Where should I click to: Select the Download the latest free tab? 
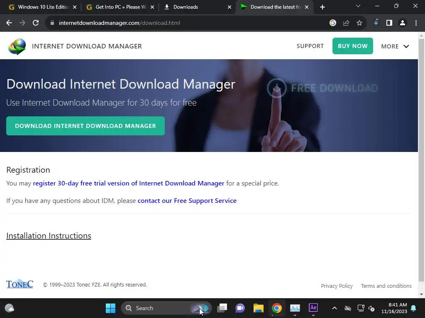pyautogui.click(x=275, y=7)
